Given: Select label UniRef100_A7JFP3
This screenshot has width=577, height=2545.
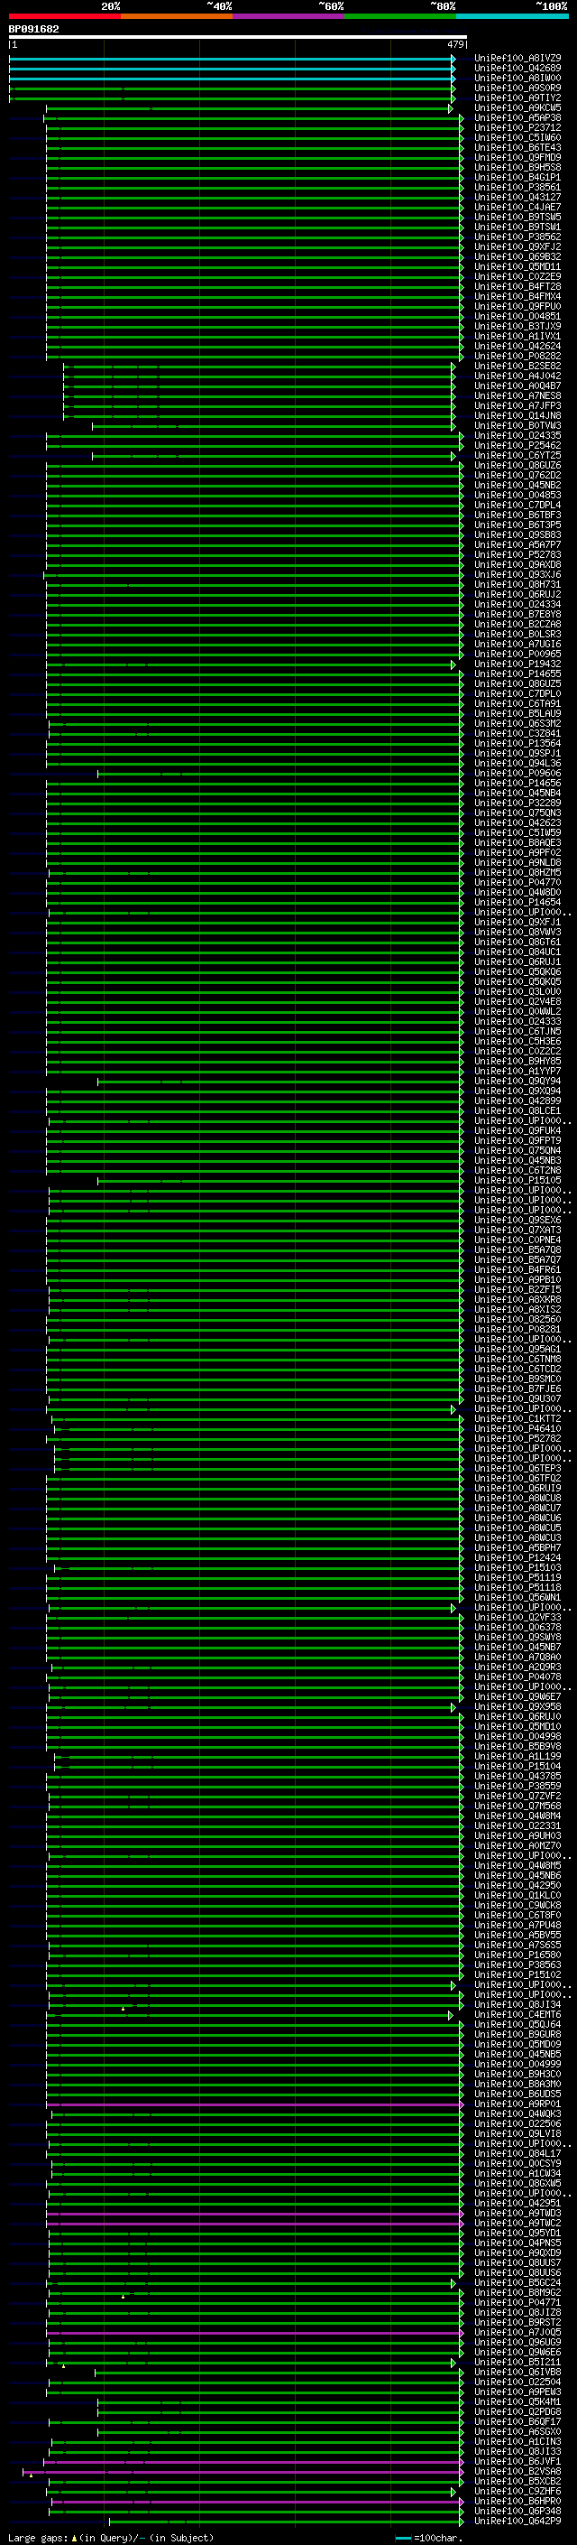Looking at the screenshot, I should pos(517,405).
